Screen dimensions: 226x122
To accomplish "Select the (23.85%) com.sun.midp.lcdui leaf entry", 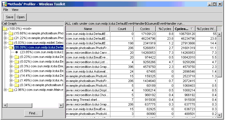I will [x=42, y=52].
